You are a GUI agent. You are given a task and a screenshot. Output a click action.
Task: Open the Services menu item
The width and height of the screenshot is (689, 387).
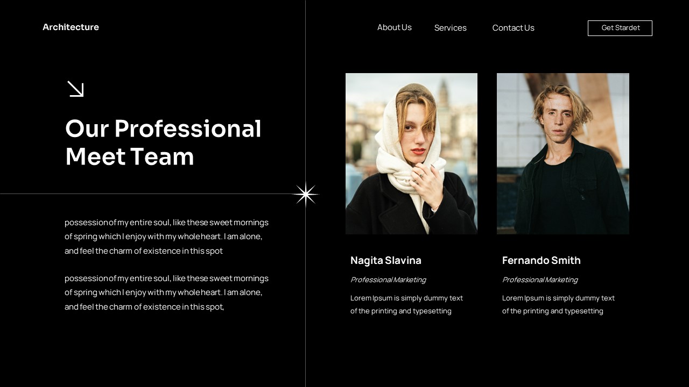(450, 27)
